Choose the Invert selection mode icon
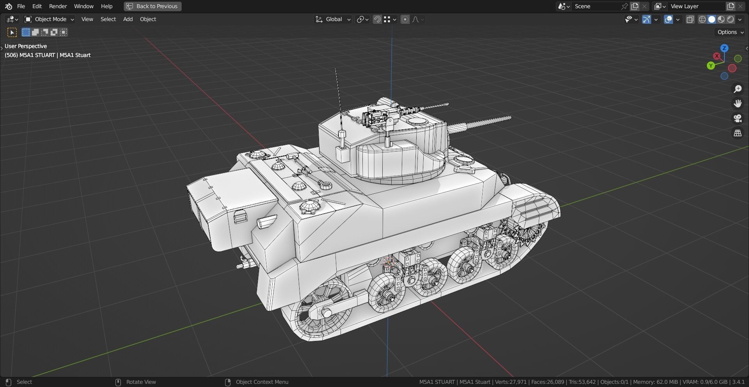This screenshot has width=749, height=387. pyautogui.click(x=54, y=32)
